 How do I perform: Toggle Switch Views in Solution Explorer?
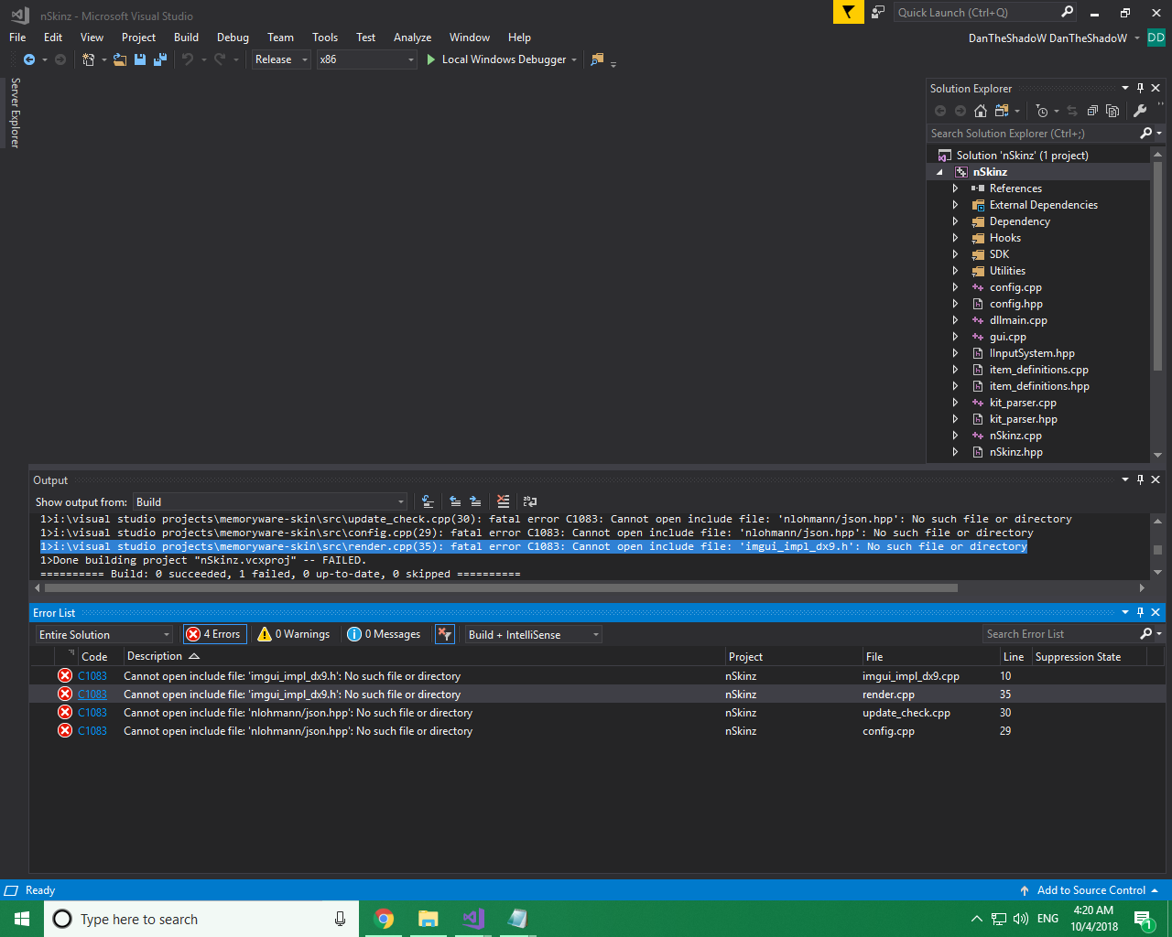tap(1002, 111)
